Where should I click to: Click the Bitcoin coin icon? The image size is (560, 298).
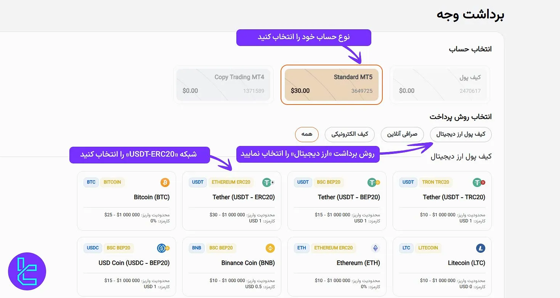pos(165,182)
